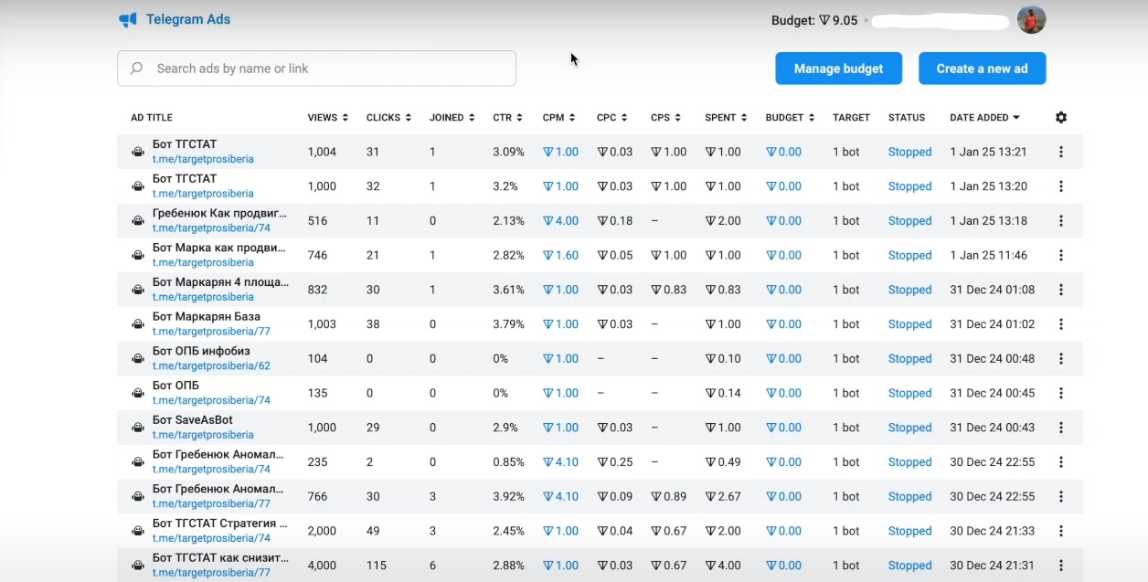This screenshot has width=1148, height=582.
Task: Click bot icon of Бот ОПБ инфобиз row
Action: click(x=137, y=359)
